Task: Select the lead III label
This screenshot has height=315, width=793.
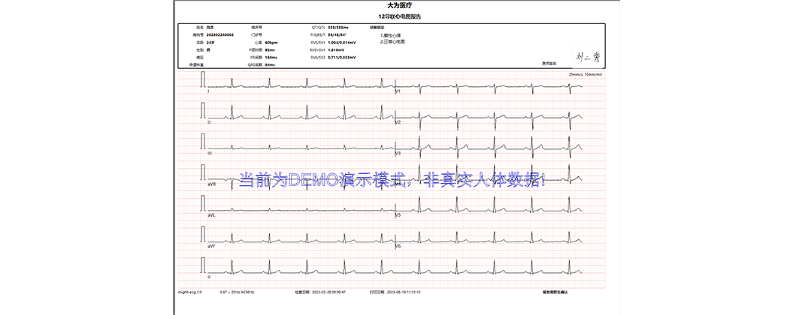Action: click(x=210, y=153)
